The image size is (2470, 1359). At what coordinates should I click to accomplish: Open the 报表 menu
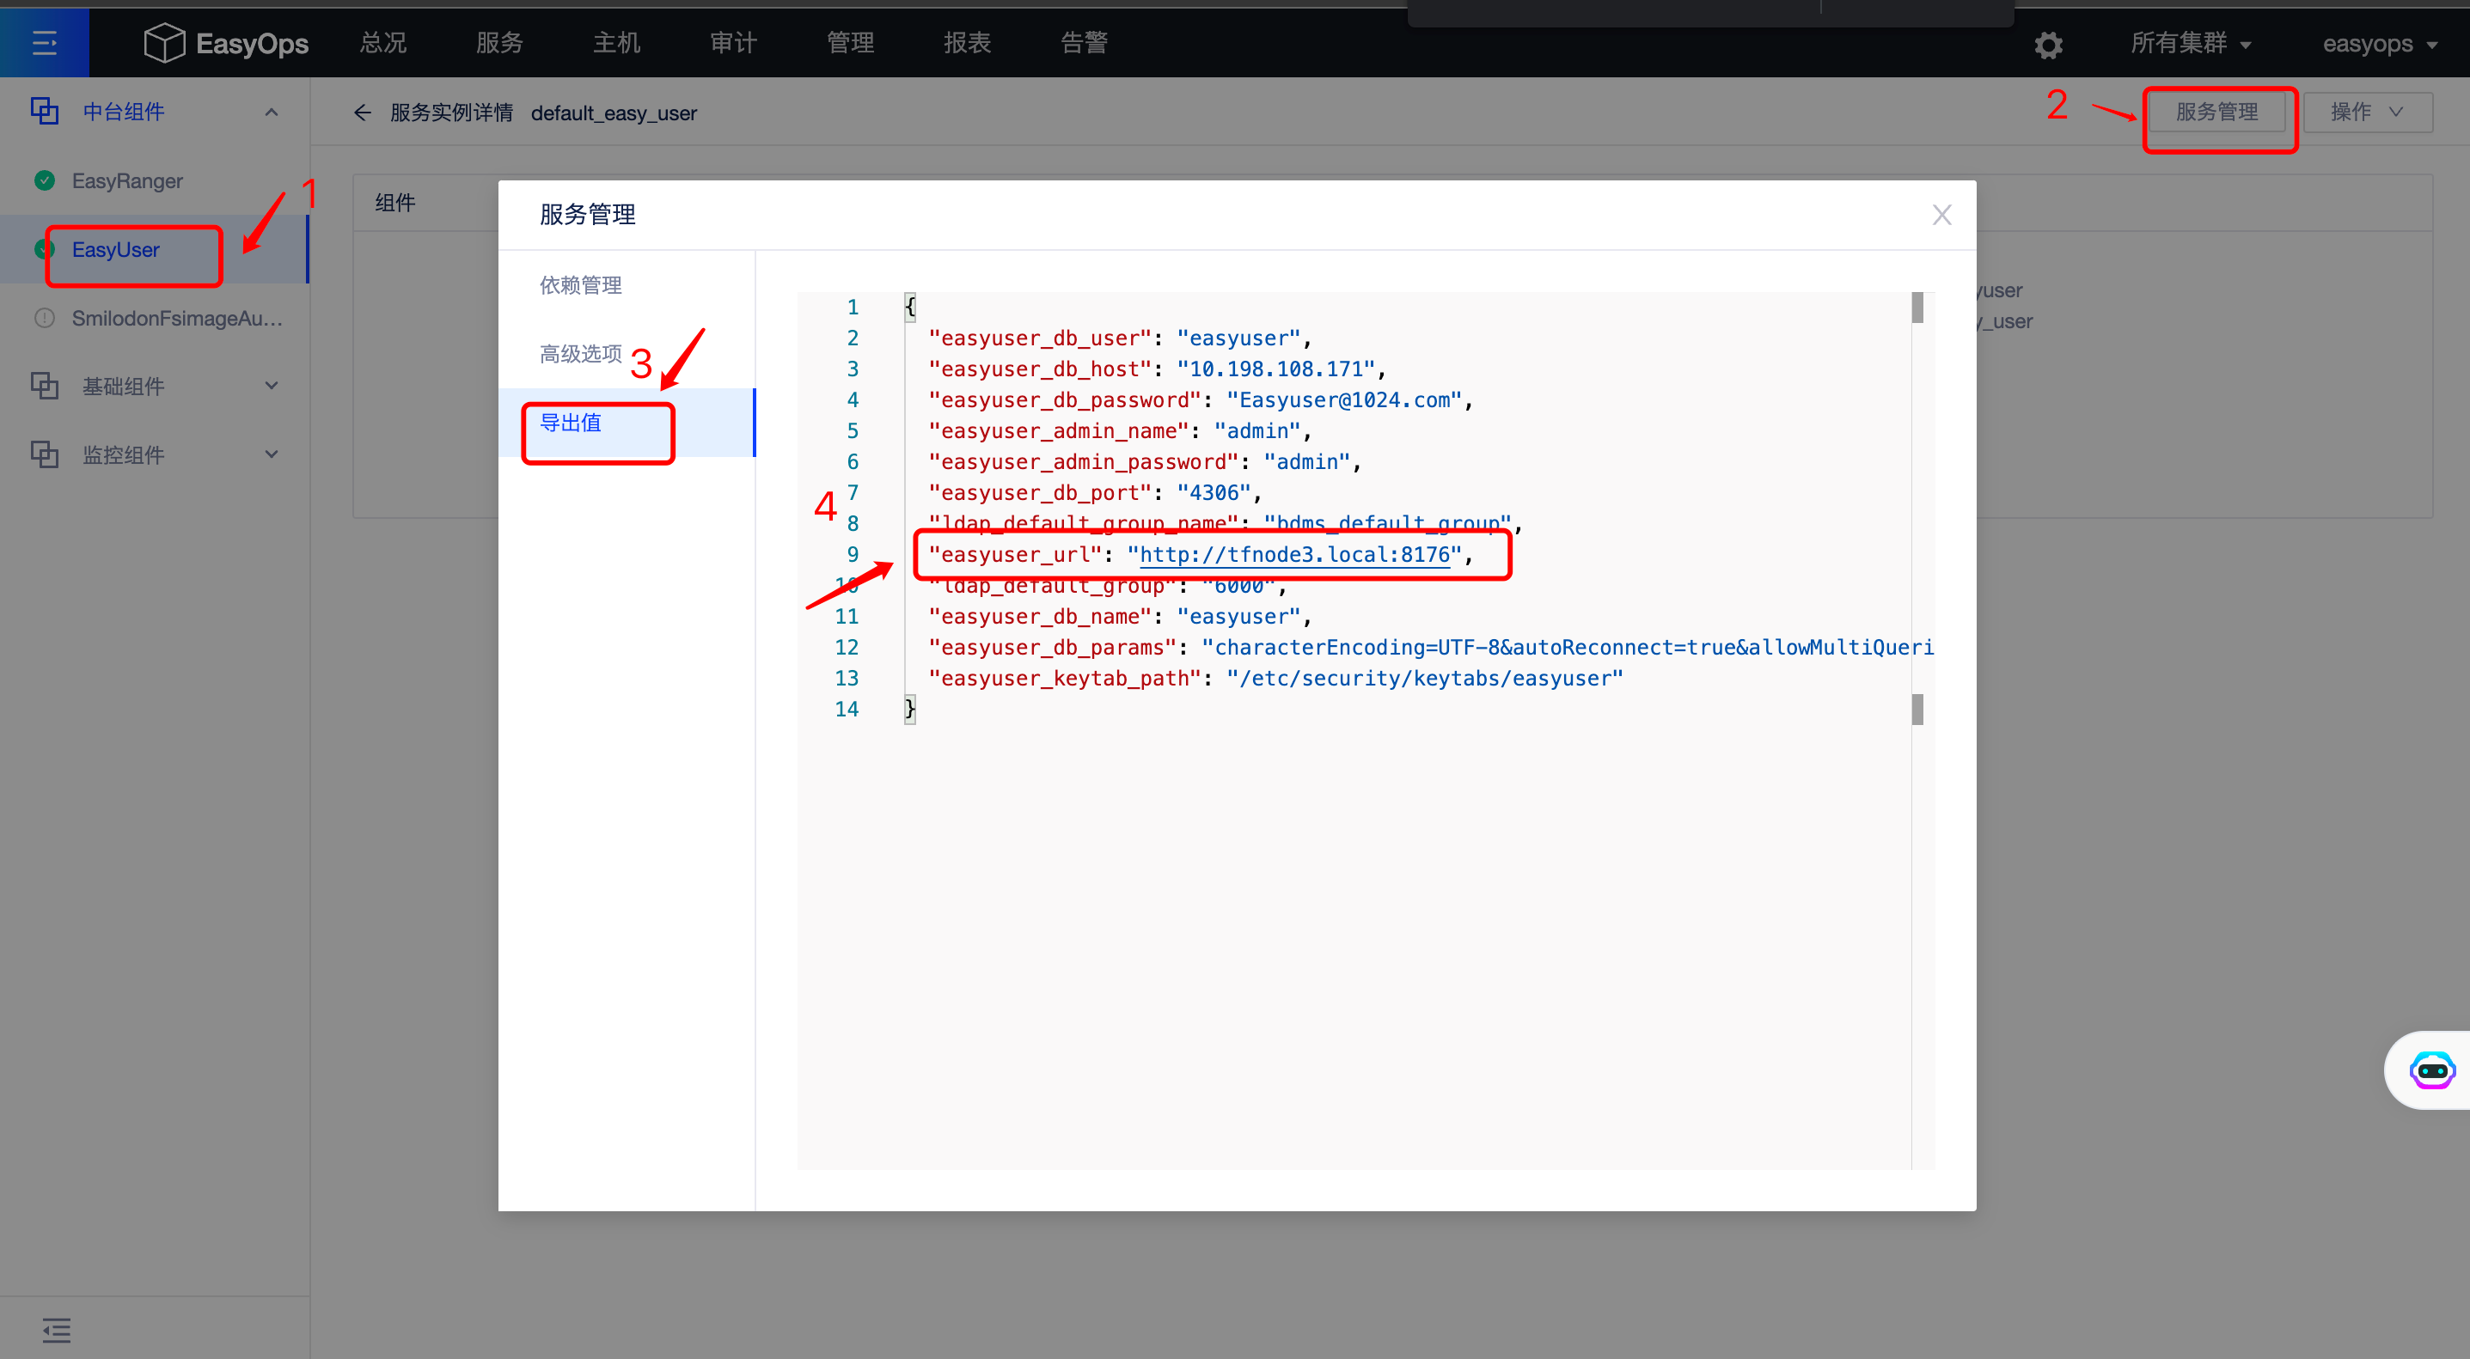[x=968, y=43]
